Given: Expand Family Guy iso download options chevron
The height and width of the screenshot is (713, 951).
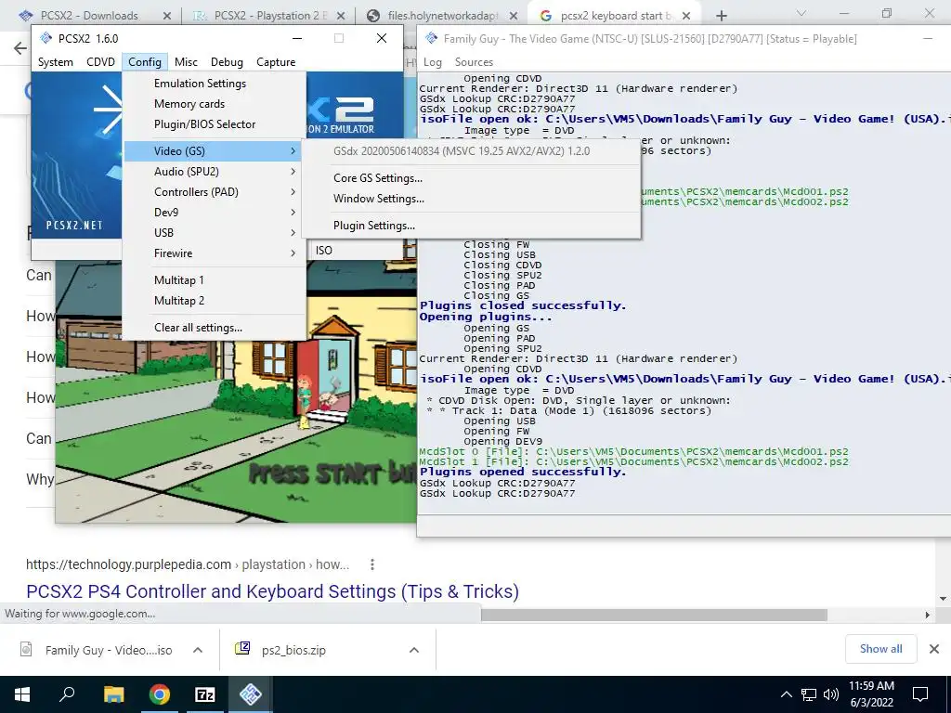Looking at the screenshot, I should tap(198, 650).
